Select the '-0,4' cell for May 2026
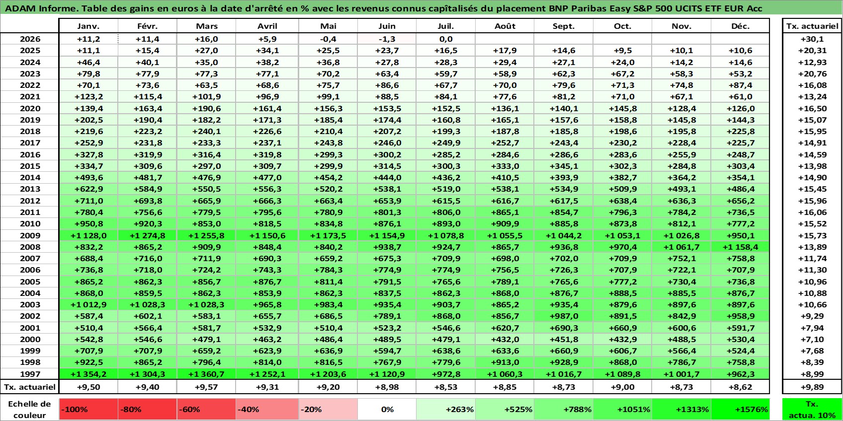The width and height of the screenshot is (843, 421). (328, 39)
